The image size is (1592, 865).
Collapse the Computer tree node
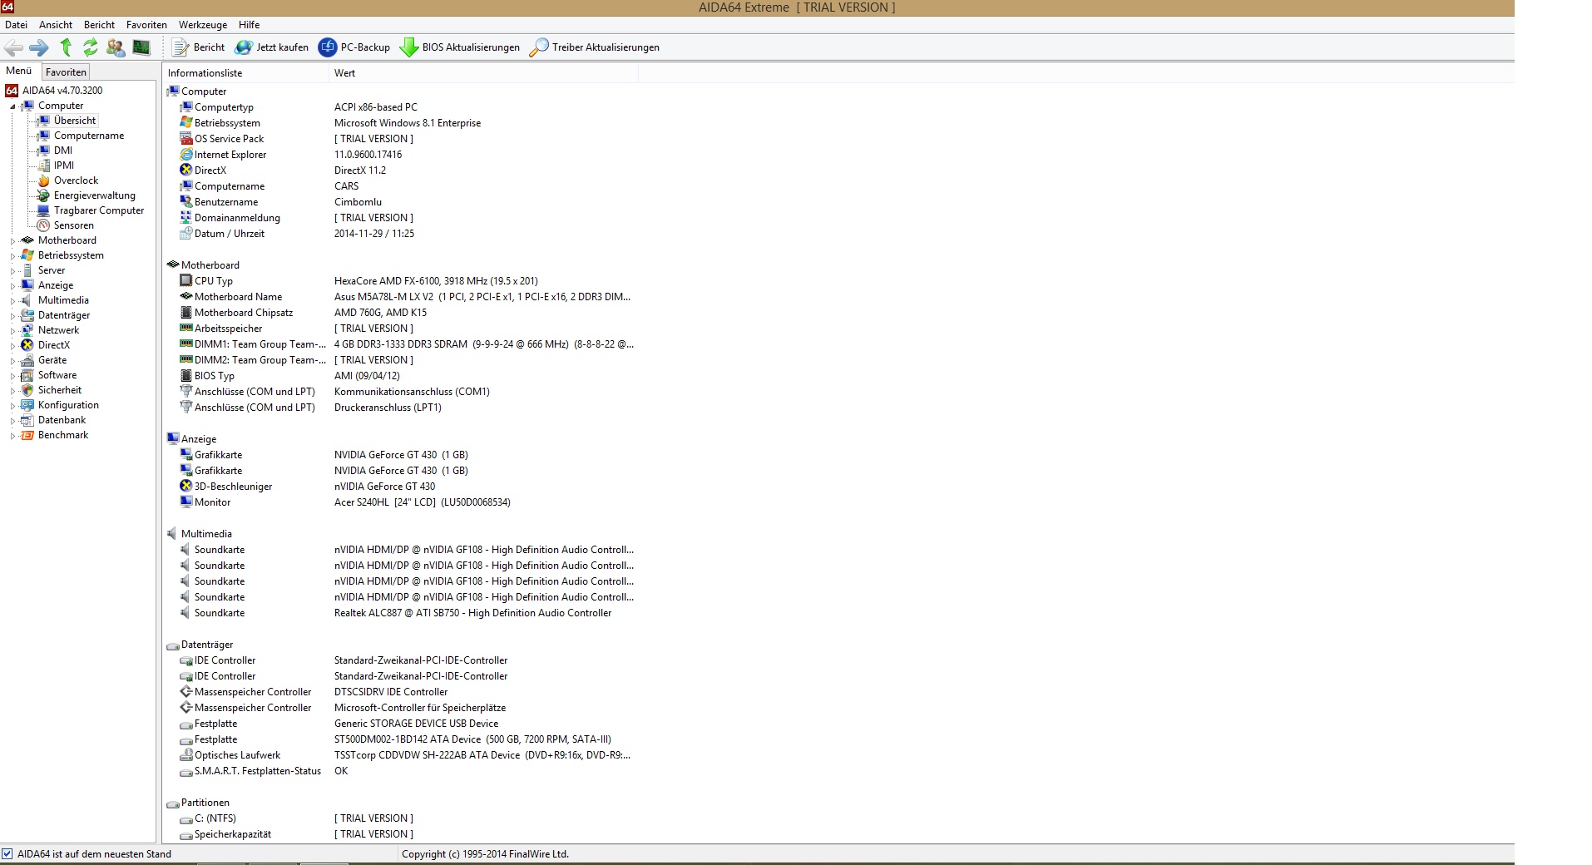click(x=12, y=106)
